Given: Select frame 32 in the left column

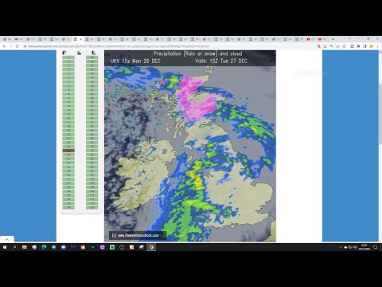Looking at the screenshot, I should point(68,183).
